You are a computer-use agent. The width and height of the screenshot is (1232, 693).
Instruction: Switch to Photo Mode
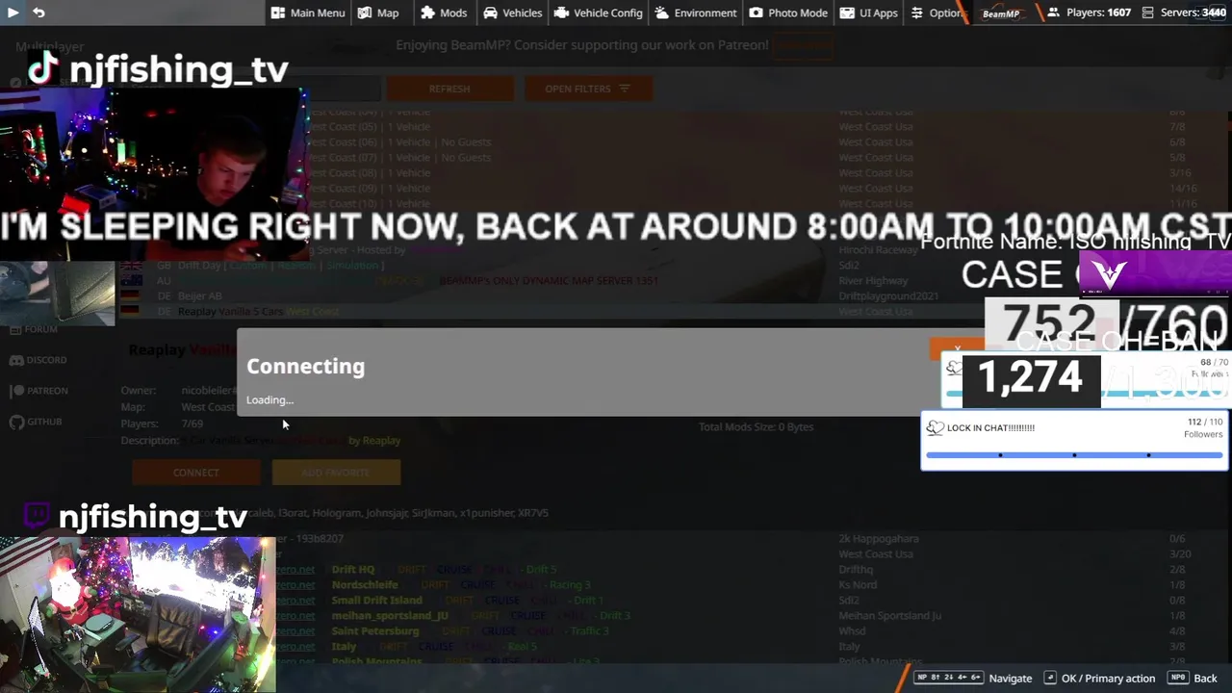(788, 13)
